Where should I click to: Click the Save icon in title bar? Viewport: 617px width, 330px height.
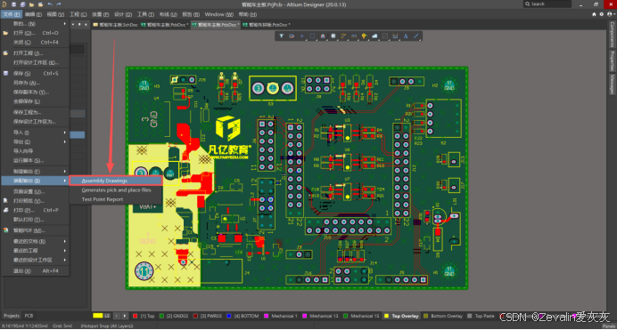13,4
